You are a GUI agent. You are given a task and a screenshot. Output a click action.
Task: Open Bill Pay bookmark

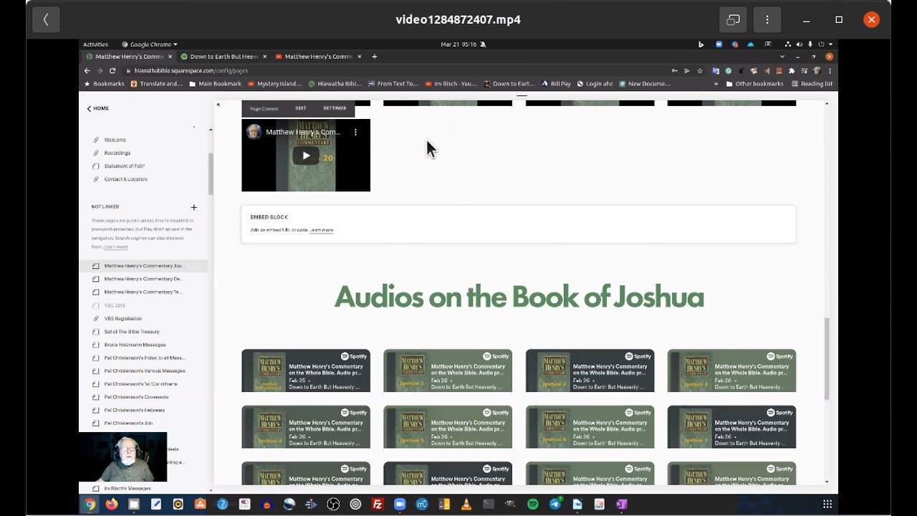557,84
